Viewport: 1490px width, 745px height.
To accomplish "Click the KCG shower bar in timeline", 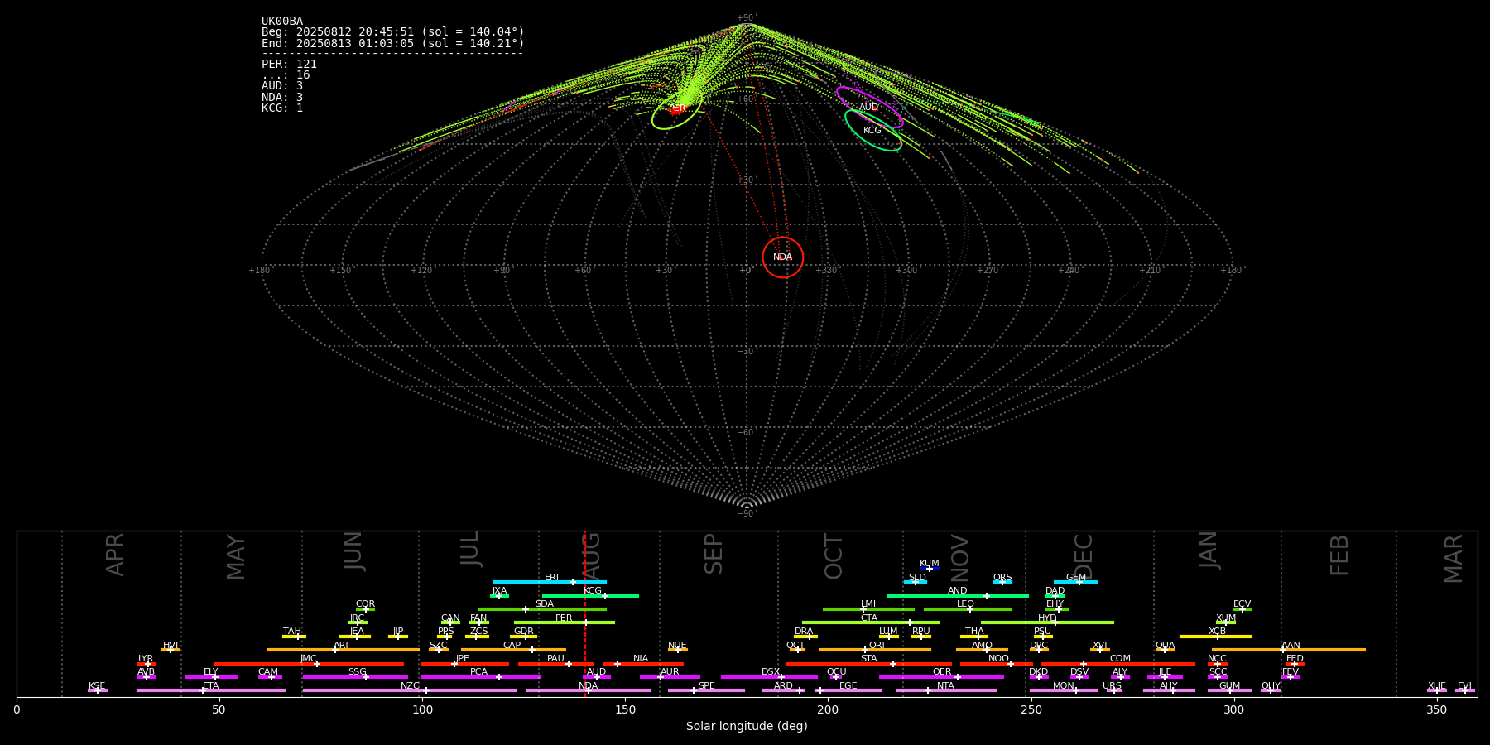I will pyautogui.click(x=590, y=595).
